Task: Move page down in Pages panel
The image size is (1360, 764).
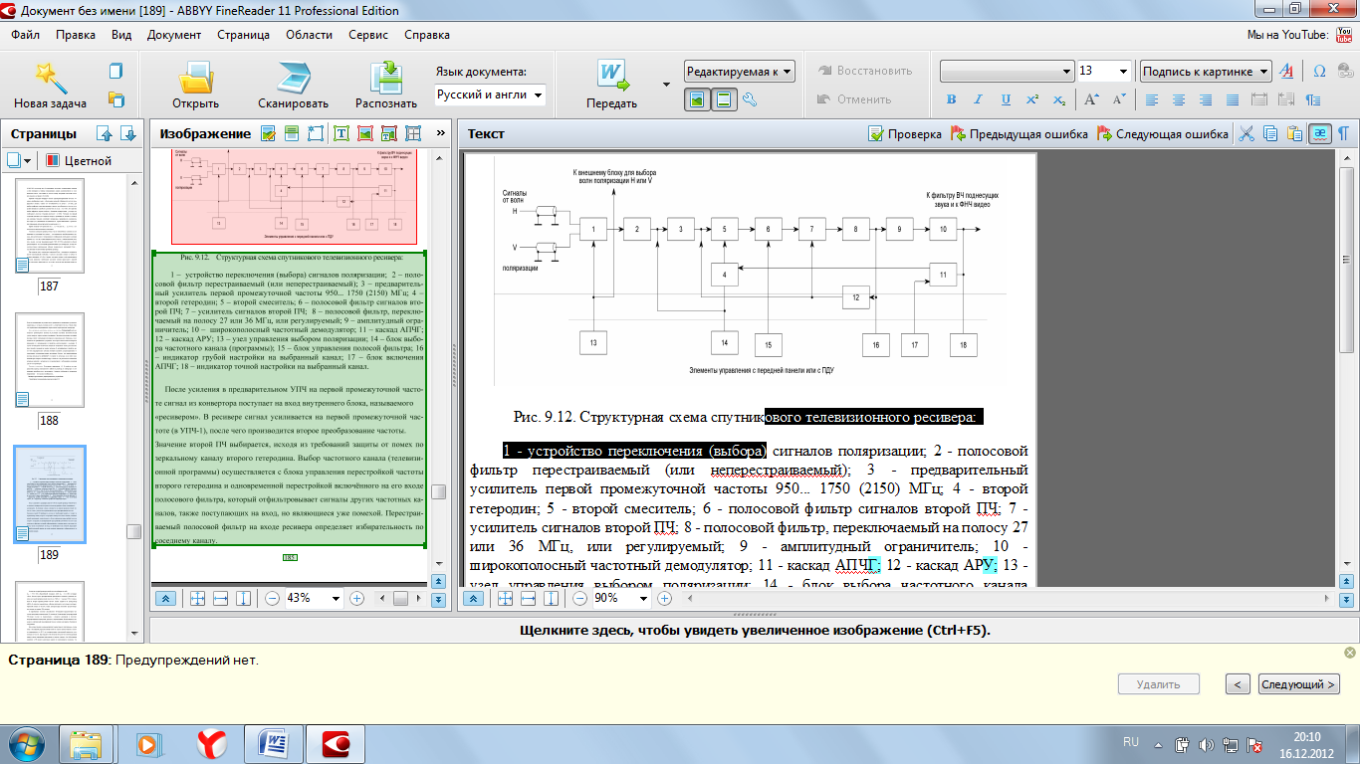Action: click(x=127, y=134)
